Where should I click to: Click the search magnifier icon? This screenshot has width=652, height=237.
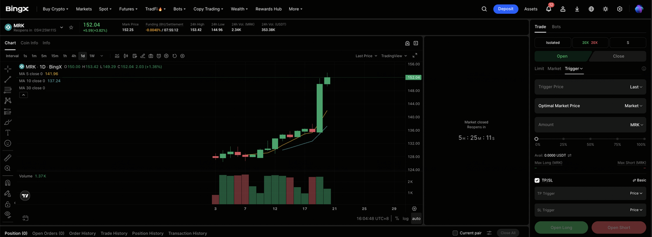click(484, 9)
